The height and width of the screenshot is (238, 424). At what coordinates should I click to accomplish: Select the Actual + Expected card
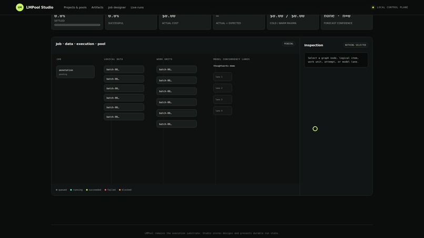[239, 21]
